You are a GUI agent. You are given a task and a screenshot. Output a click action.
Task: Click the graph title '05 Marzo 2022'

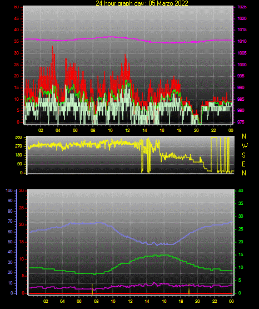tap(168, 3)
